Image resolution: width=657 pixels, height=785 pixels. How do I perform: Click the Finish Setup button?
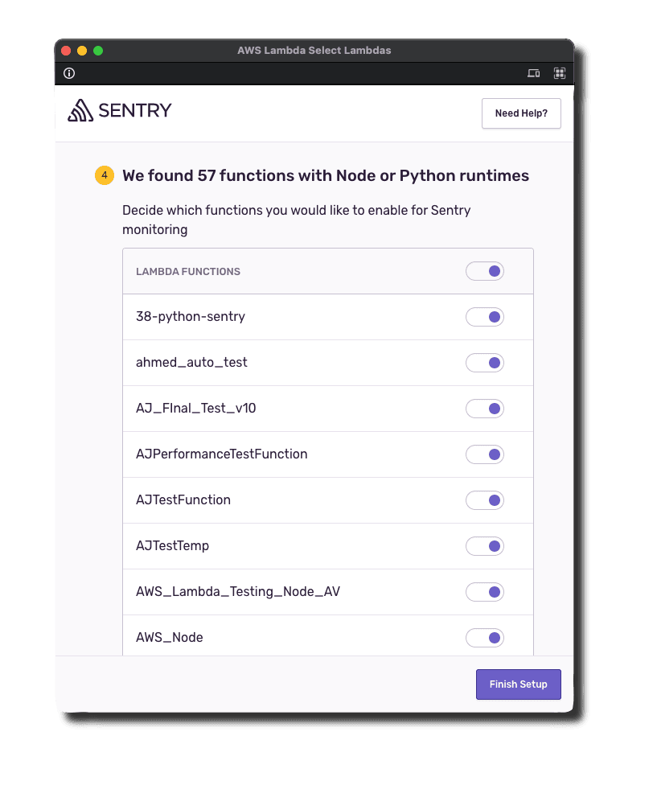tap(519, 684)
